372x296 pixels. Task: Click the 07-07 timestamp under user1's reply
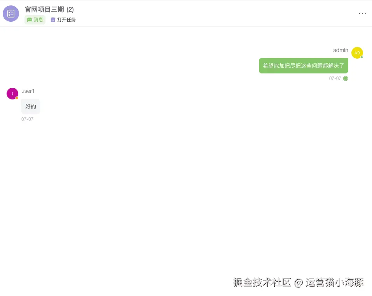tap(27, 119)
